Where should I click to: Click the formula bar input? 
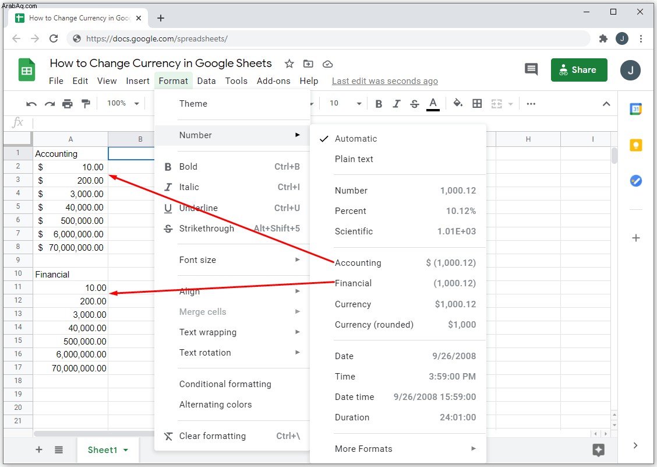tap(324, 123)
